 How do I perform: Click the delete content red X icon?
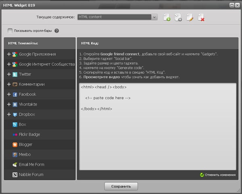(x=201, y=17)
